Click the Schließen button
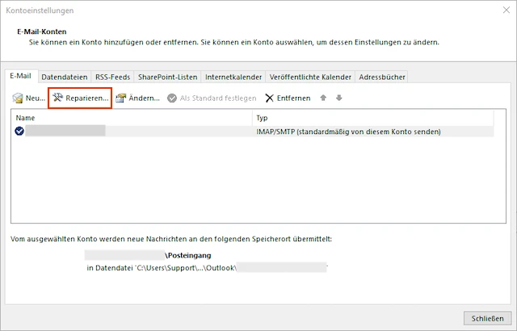 pyautogui.click(x=487, y=318)
